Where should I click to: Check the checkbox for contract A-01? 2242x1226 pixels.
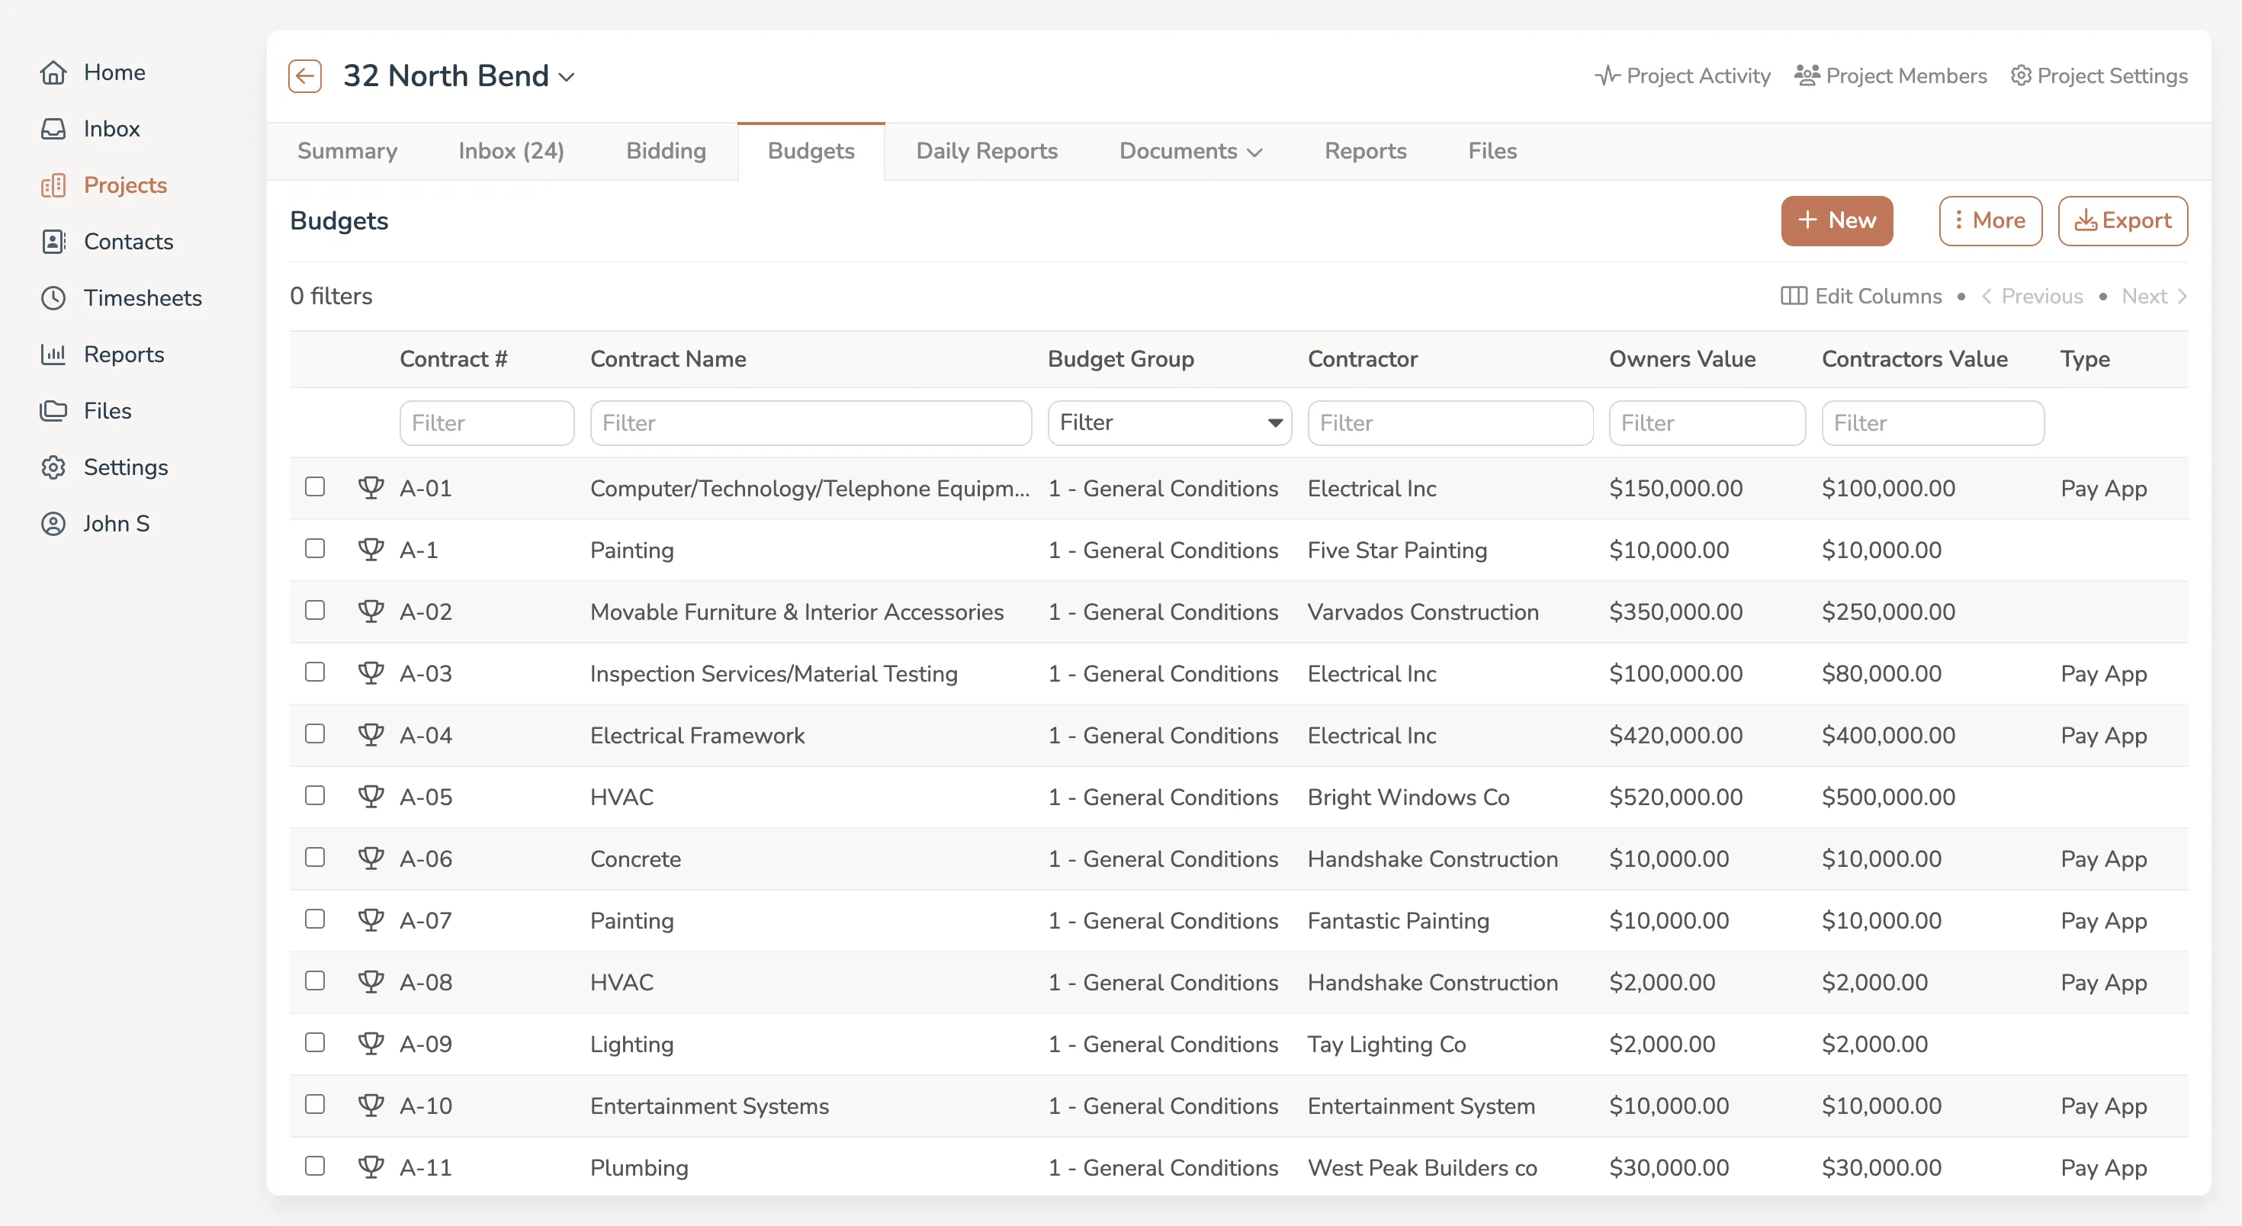(315, 487)
